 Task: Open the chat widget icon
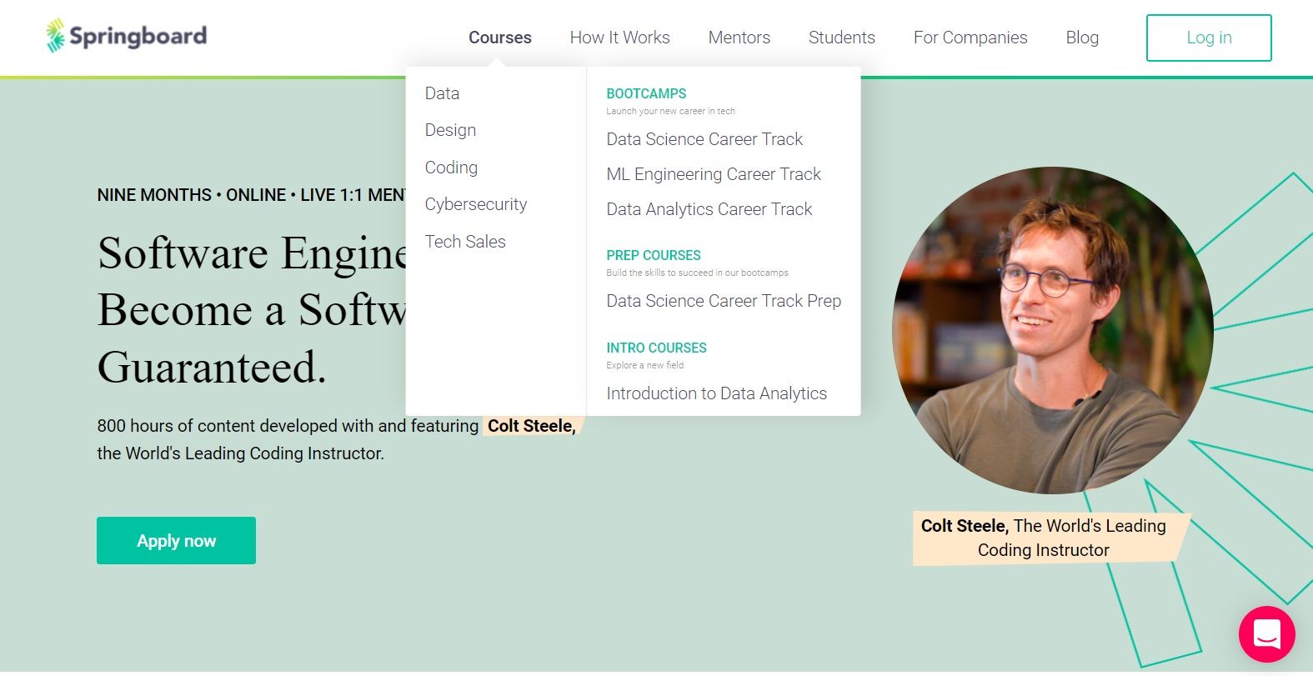point(1266,633)
